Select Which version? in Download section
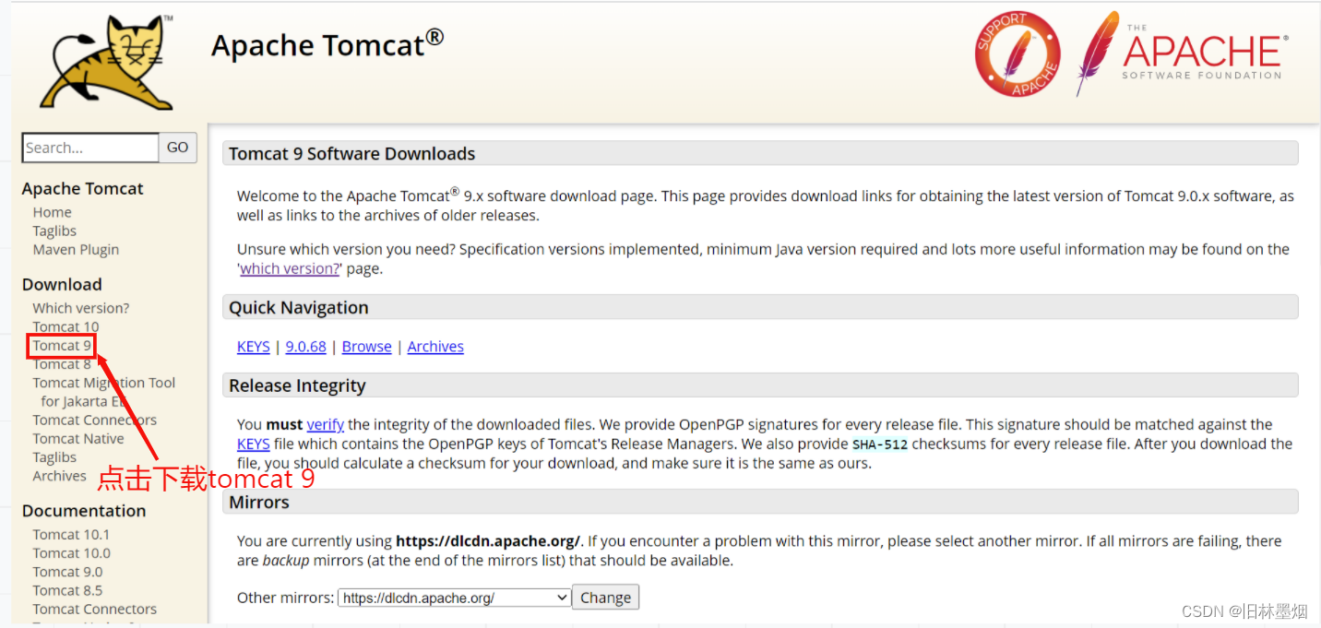This screenshot has height=628, width=1321. (81, 308)
